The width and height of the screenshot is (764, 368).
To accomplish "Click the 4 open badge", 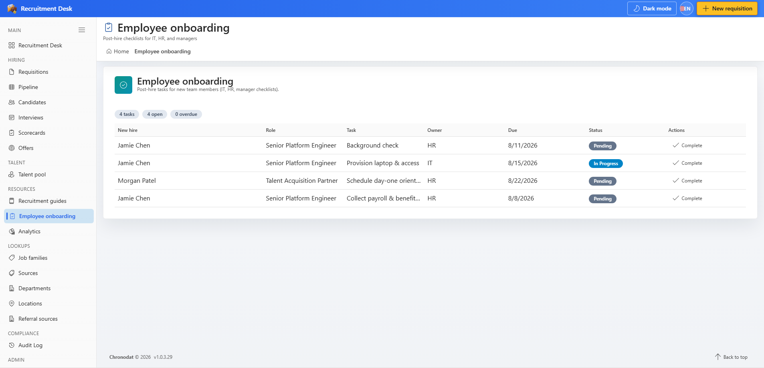I will (155, 114).
